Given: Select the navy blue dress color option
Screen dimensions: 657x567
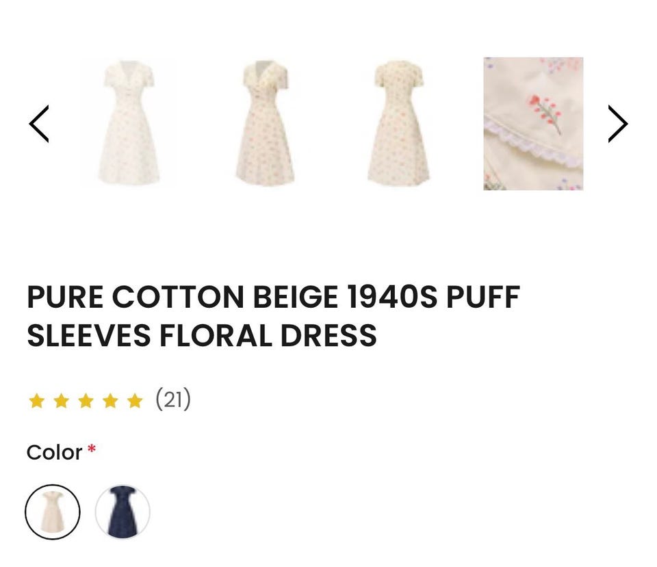Looking at the screenshot, I should click(x=123, y=512).
